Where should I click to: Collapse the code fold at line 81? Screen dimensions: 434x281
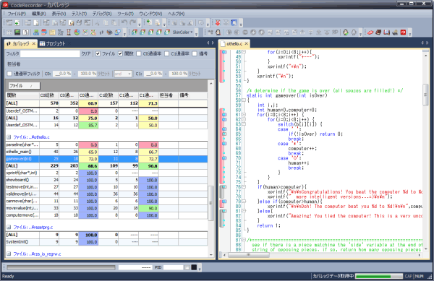(244, 211)
